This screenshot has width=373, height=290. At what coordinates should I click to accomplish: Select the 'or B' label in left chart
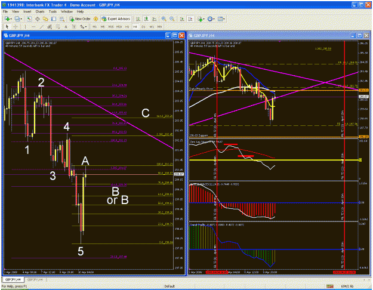point(118,200)
